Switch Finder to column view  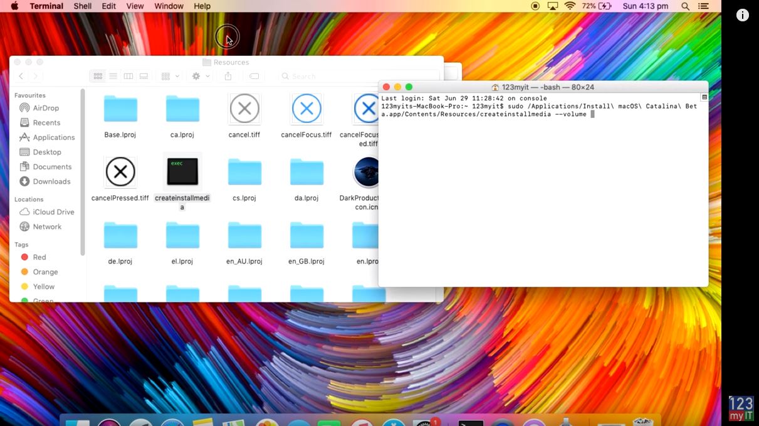coord(128,76)
